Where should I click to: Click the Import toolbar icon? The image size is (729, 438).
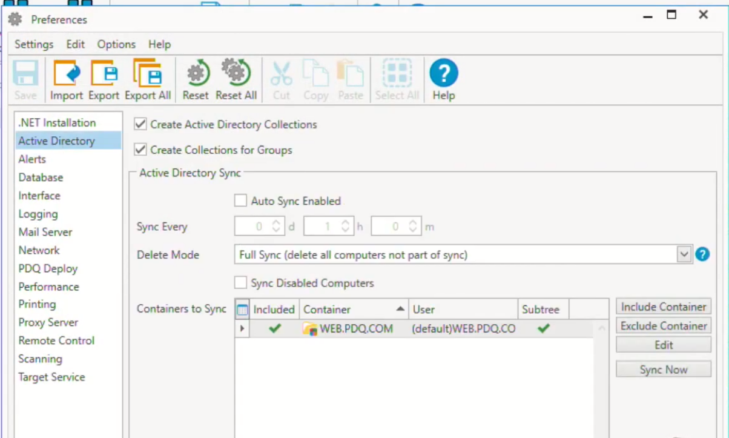click(66, 73)
